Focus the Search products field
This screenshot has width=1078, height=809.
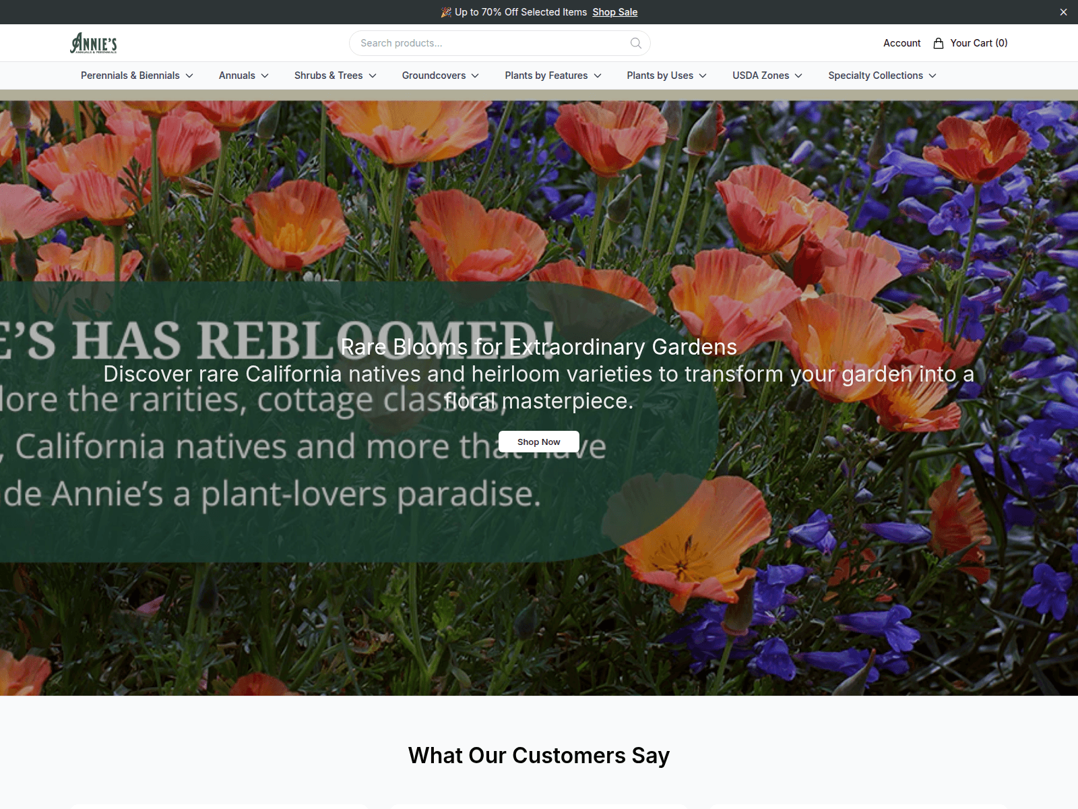tap(499, 43)
